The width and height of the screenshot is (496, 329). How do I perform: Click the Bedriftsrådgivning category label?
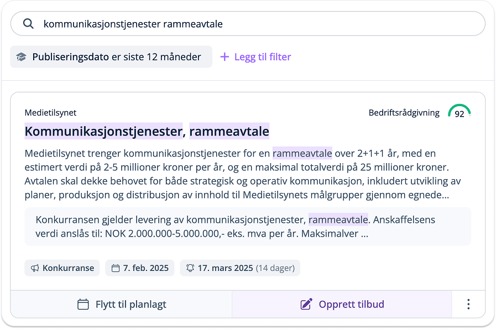pos(404,112)
